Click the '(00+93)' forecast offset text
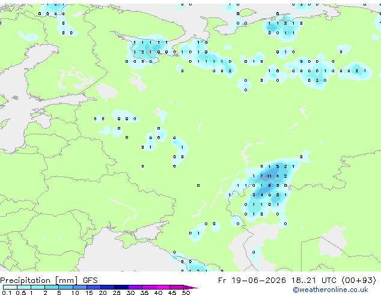The height and width of the screenshot is (295, 381). (359, 281)
